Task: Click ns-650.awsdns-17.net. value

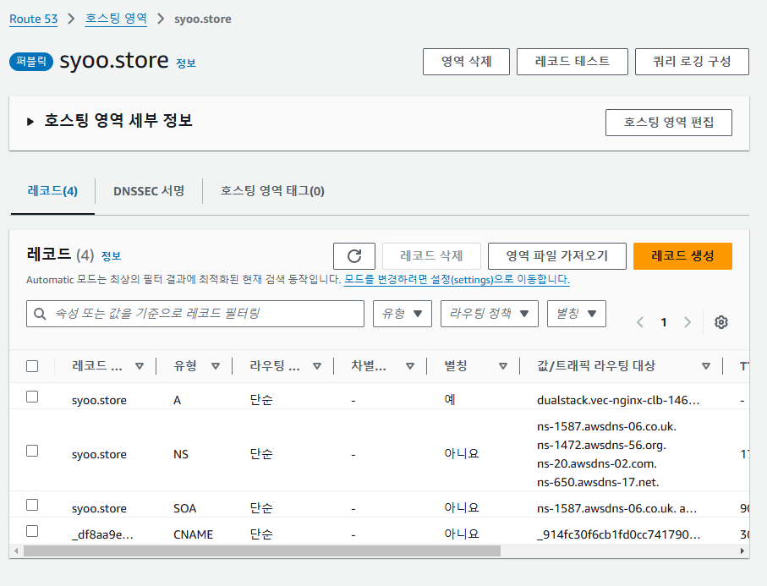Action: pos(598,482)
